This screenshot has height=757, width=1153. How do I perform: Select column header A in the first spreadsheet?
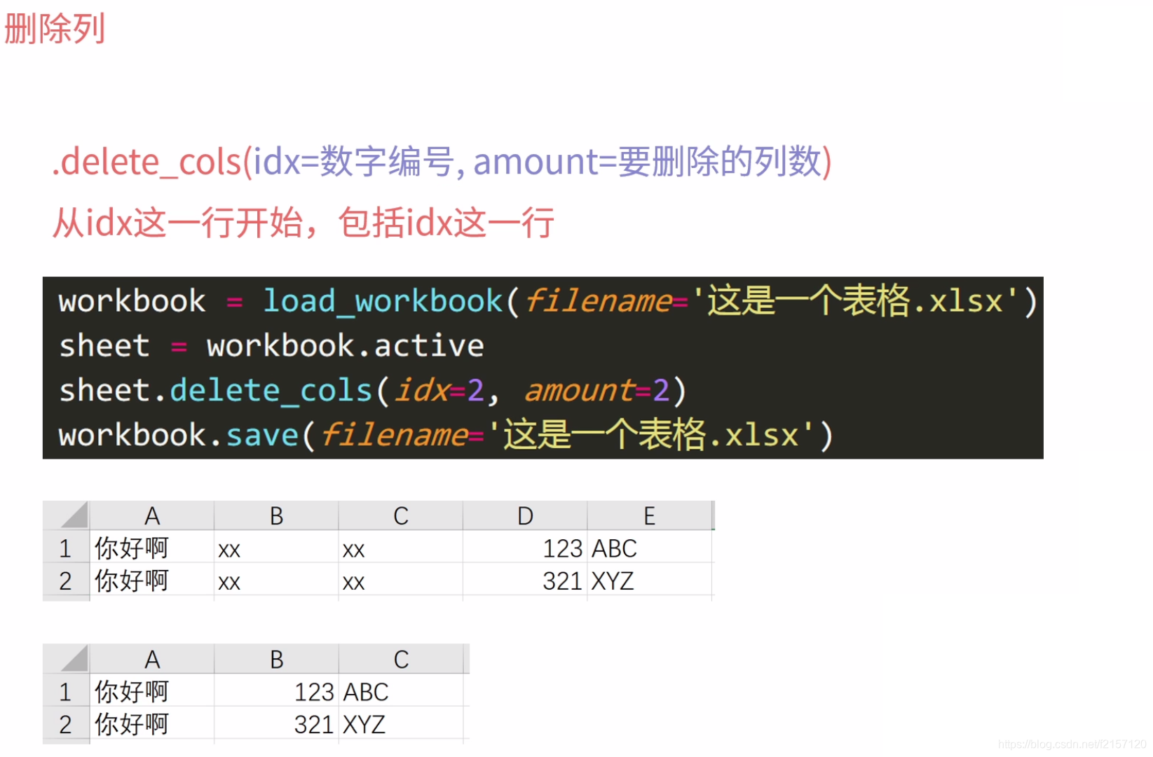pyautogui.click(x=152, y=515)
